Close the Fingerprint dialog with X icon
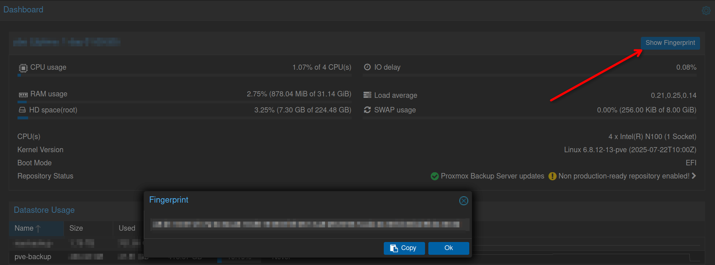 tap(463, 201)
